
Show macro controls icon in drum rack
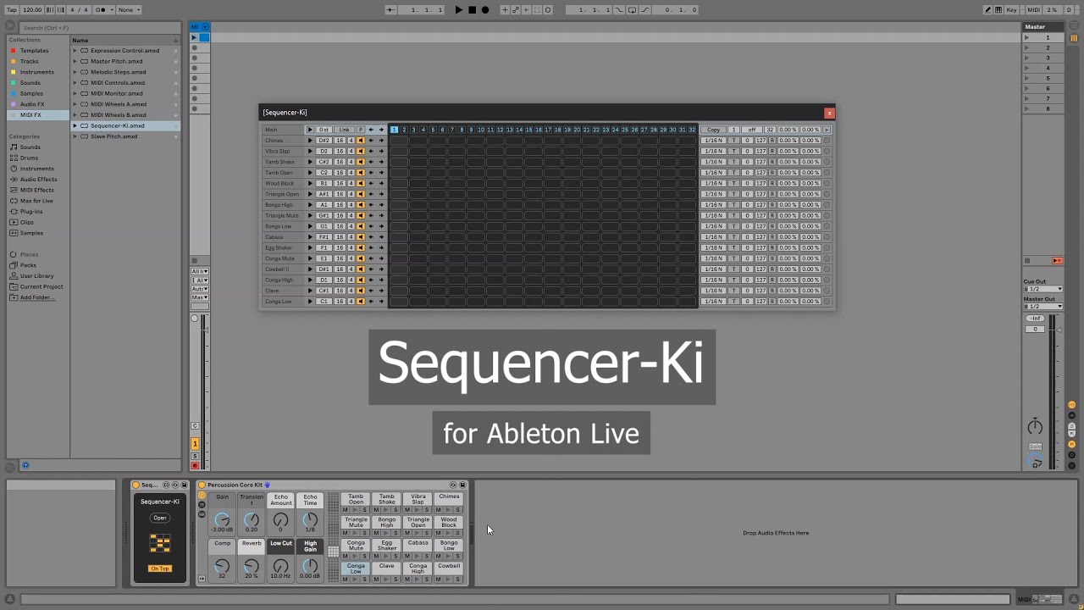coord(202,495)
